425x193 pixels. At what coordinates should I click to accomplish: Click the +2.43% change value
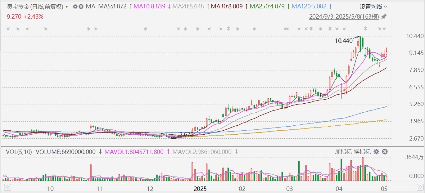click(33, 17)
